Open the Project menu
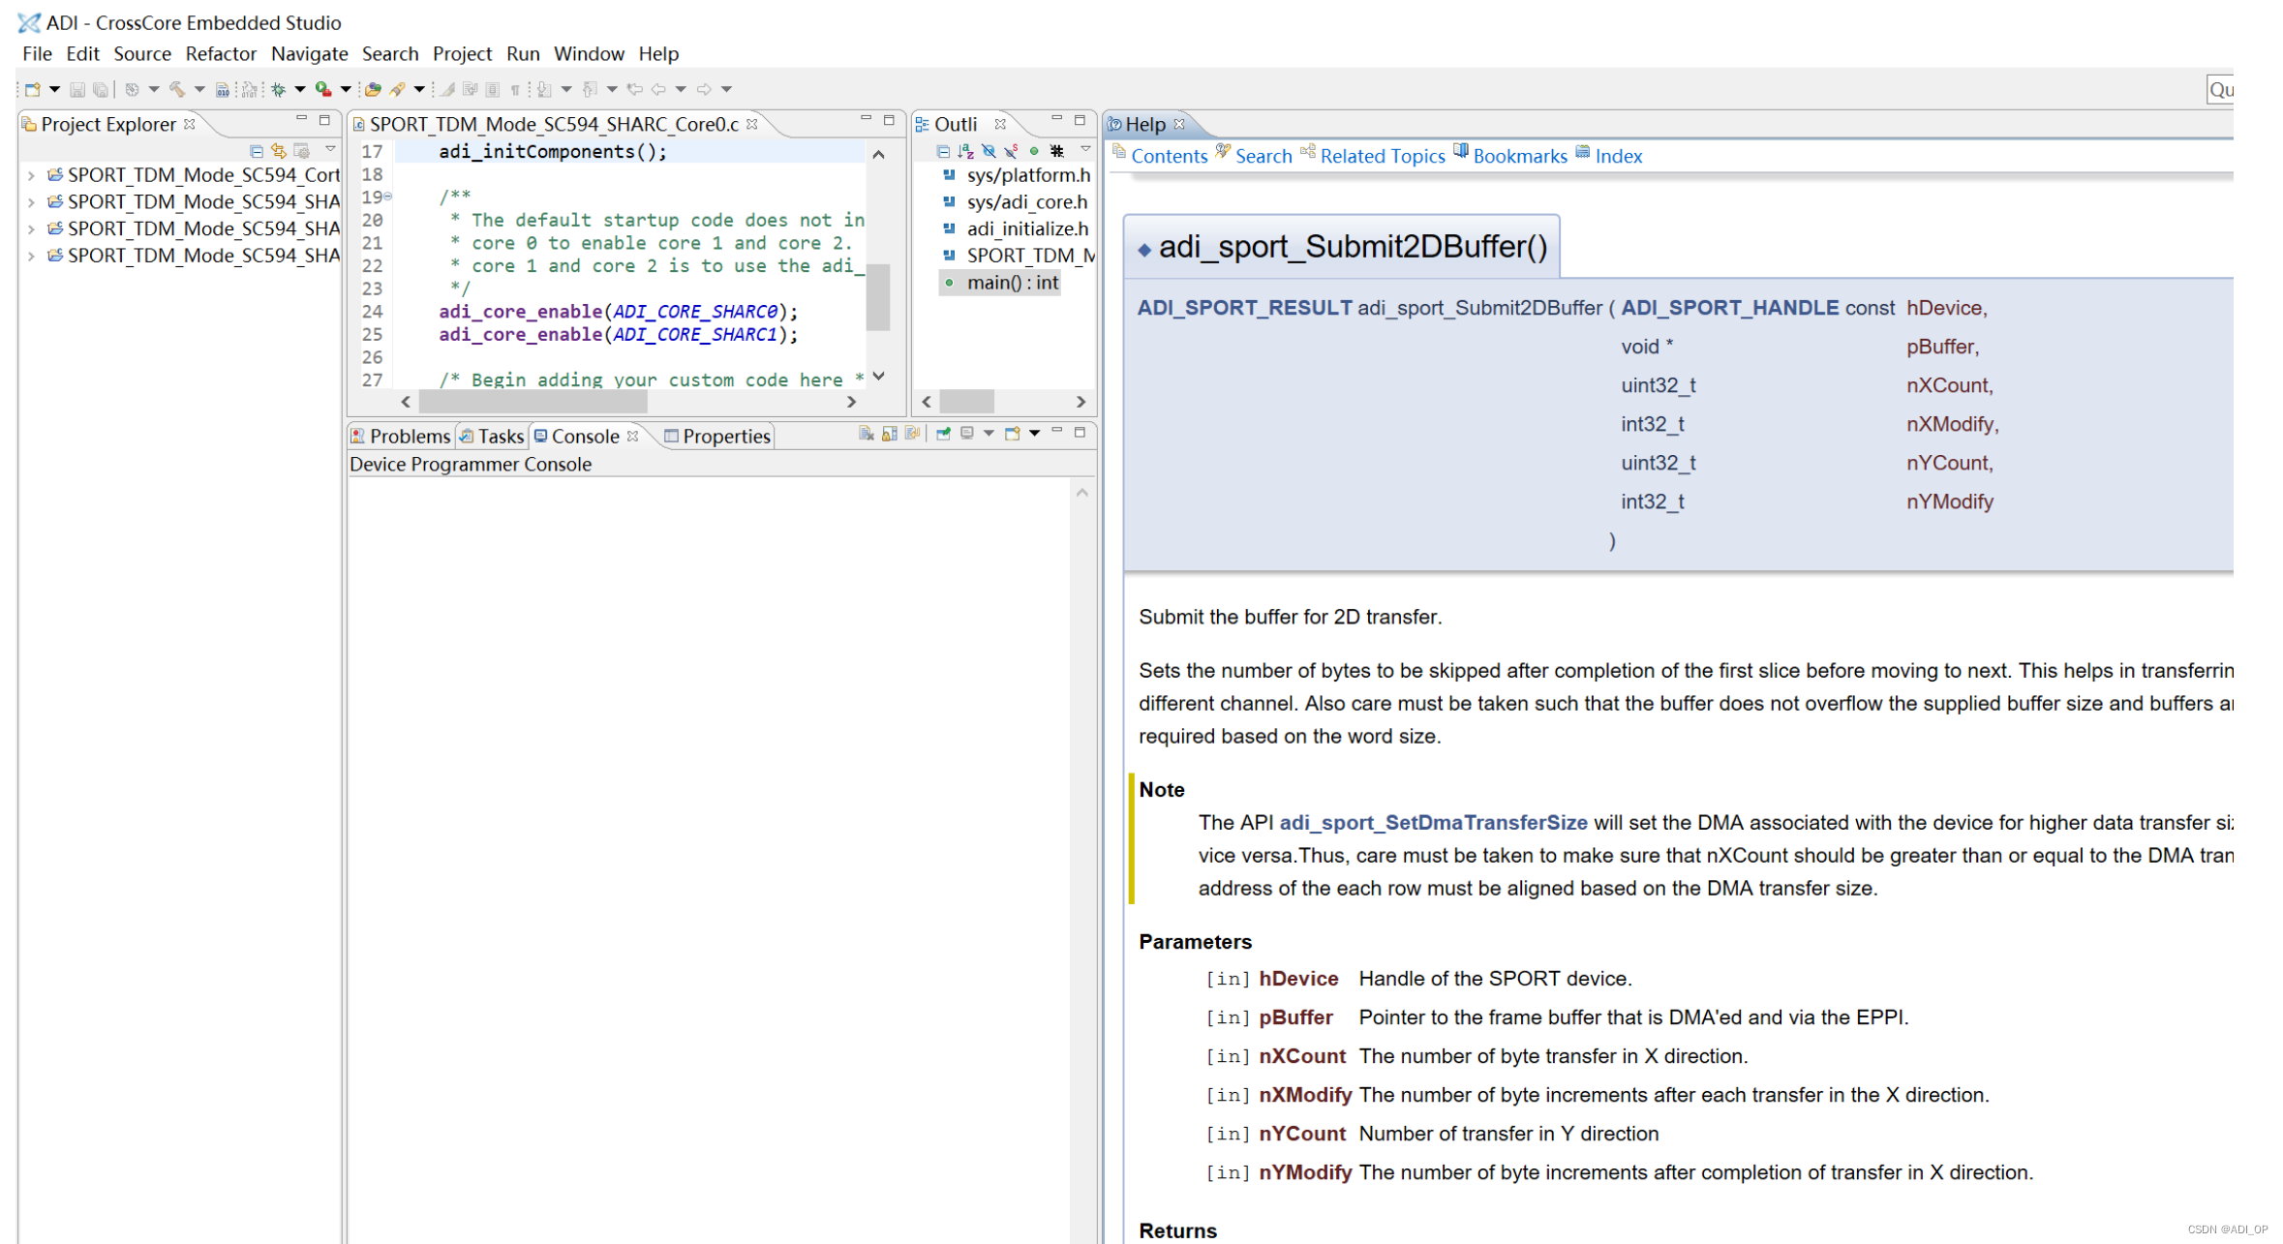The height and width of the screenshot is (1244, 2283). tap(462, 54)
